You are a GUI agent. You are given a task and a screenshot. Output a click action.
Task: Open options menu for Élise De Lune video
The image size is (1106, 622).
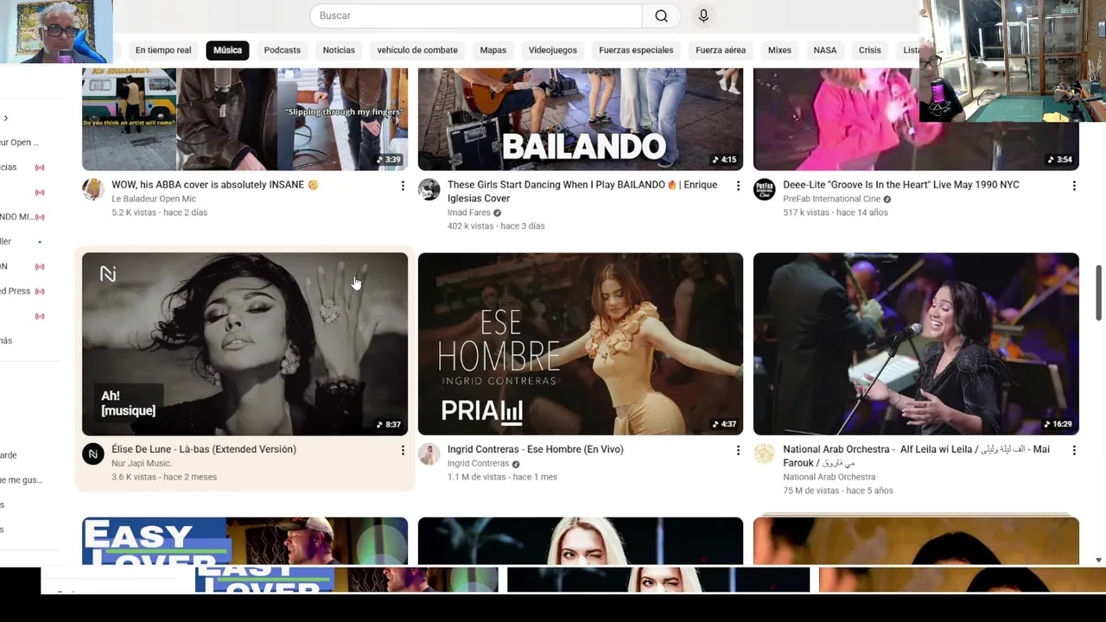[403, 450]
